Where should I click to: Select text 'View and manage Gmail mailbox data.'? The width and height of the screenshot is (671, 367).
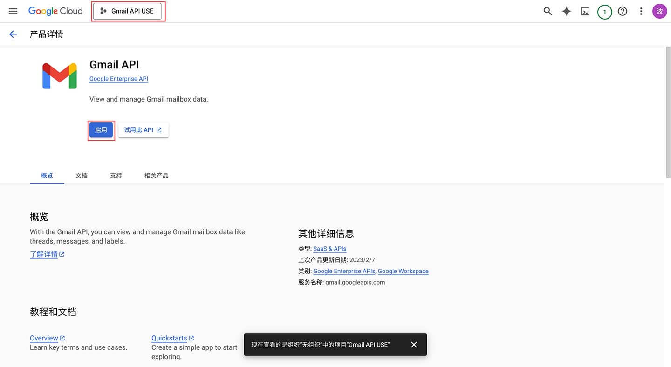(x=149, y=99)
